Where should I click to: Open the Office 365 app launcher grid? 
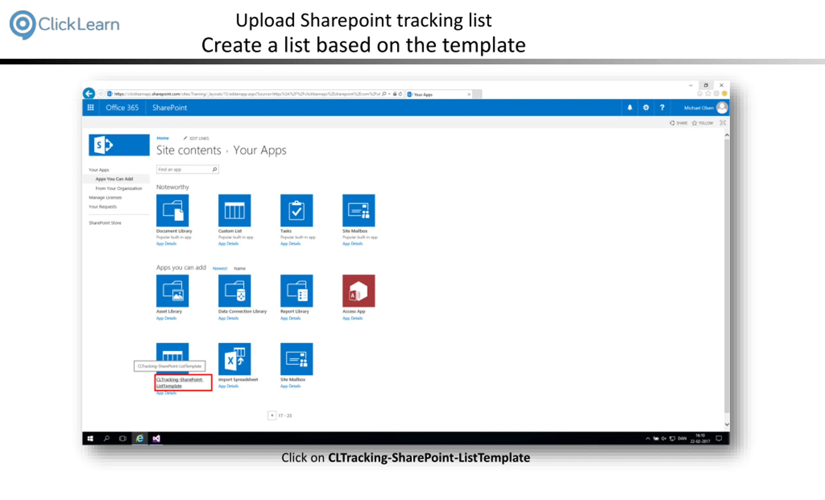click(x=91, y=108)
